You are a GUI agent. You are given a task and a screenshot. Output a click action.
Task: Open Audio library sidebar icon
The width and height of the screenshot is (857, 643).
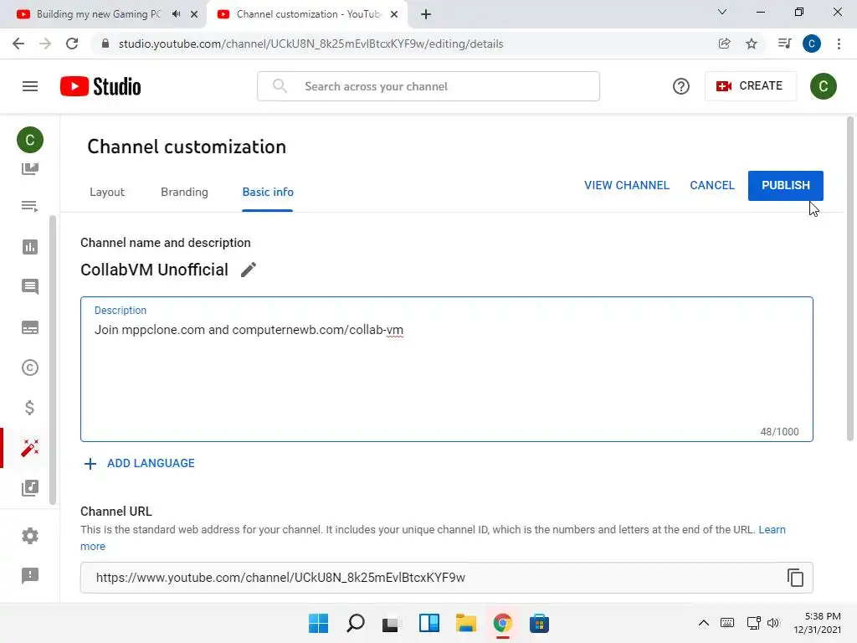pos(30,488)
